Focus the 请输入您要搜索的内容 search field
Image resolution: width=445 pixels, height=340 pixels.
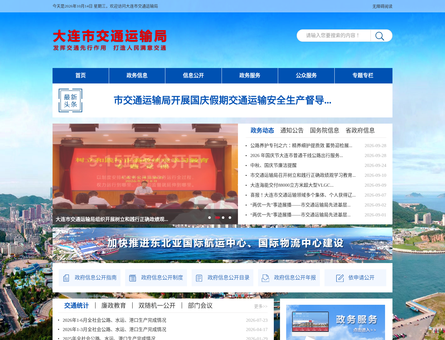click(x=334, y=36)
